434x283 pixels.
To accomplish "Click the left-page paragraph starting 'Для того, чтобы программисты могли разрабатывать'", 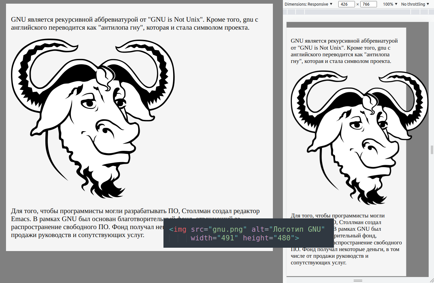I will coord(135,223).
